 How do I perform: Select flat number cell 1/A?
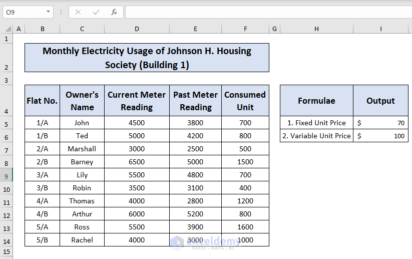click(43, 123)
